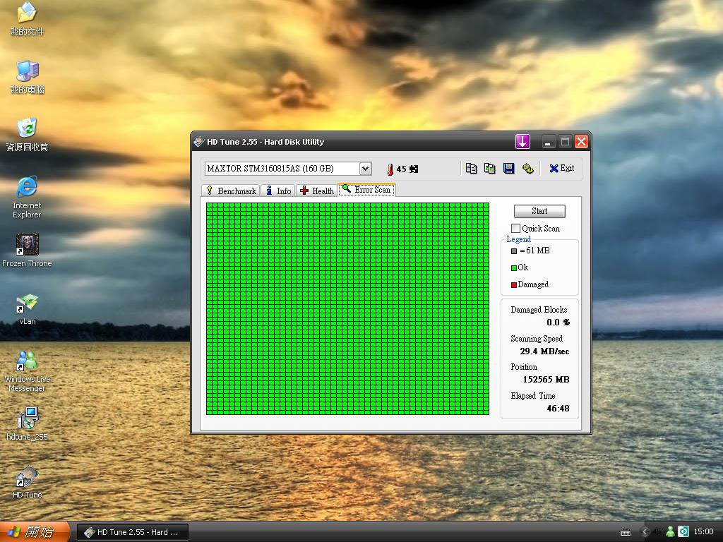This screenshot has width=723, height=542.
Task: Open the Frozen Throne desktop shortcut
Action: [x=28, y=246]
